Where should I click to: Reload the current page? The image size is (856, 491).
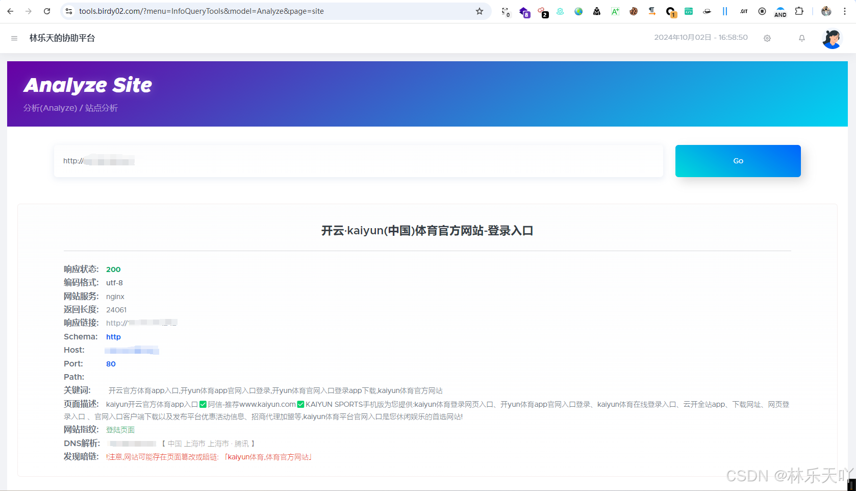pos(47,11)
